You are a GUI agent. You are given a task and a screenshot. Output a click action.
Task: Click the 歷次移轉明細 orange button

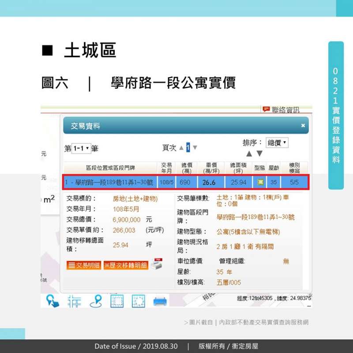tap(126, 265)
